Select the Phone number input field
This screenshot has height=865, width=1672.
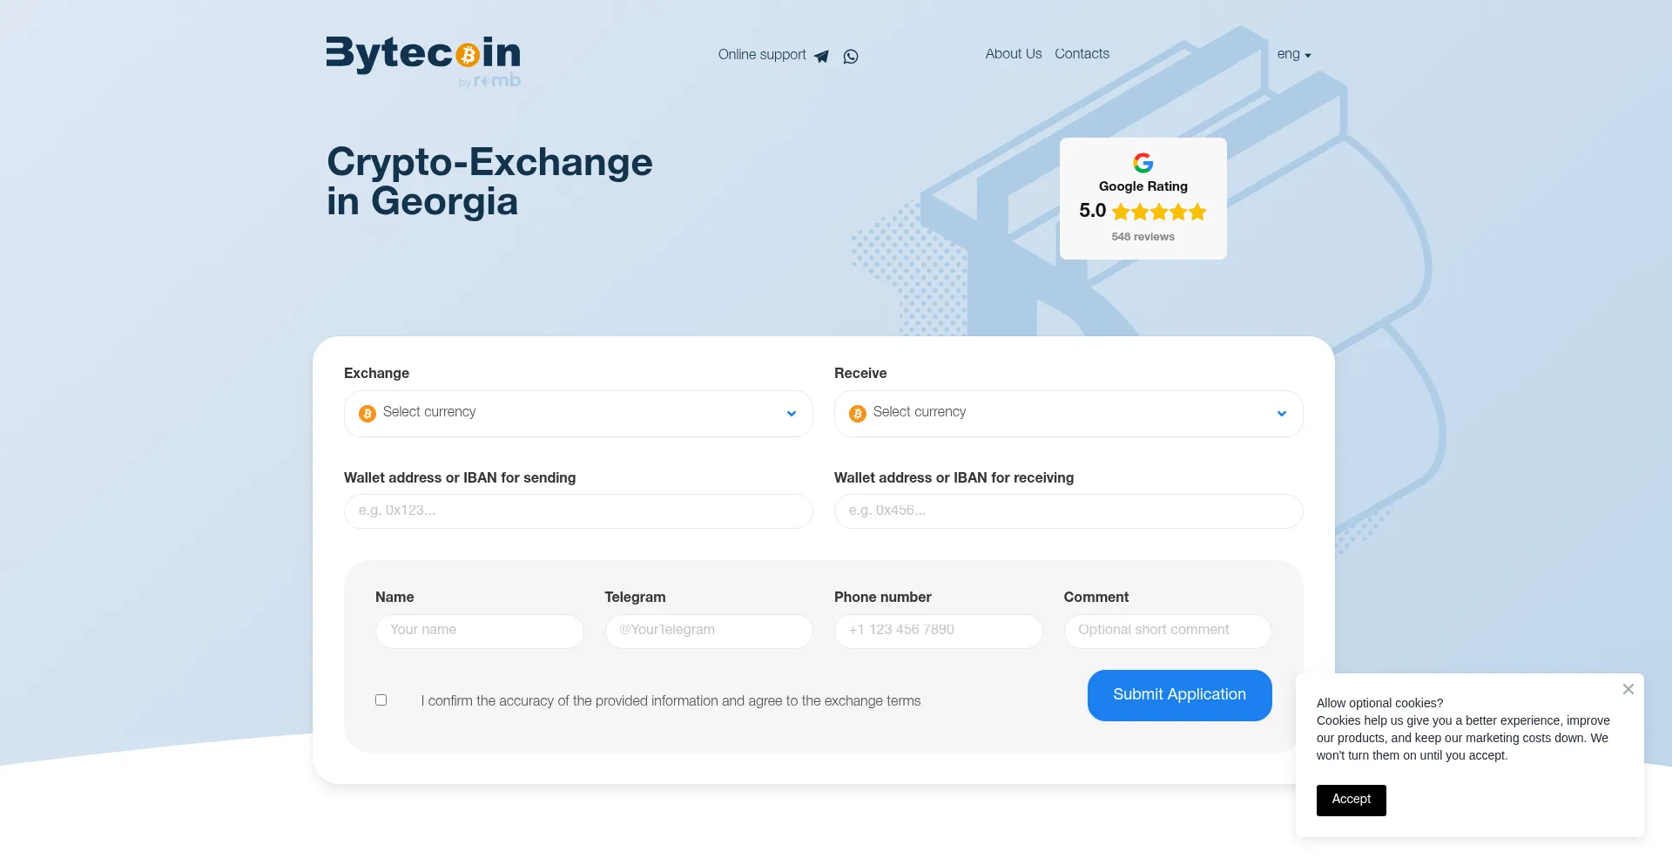click(x=938, y=631)
